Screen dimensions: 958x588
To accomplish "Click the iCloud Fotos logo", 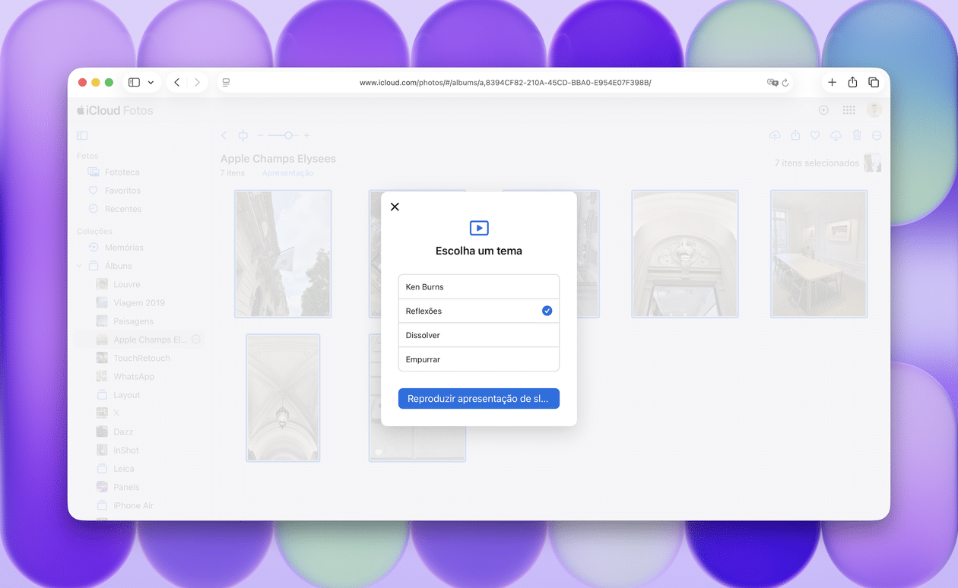I will pos(115,110).
